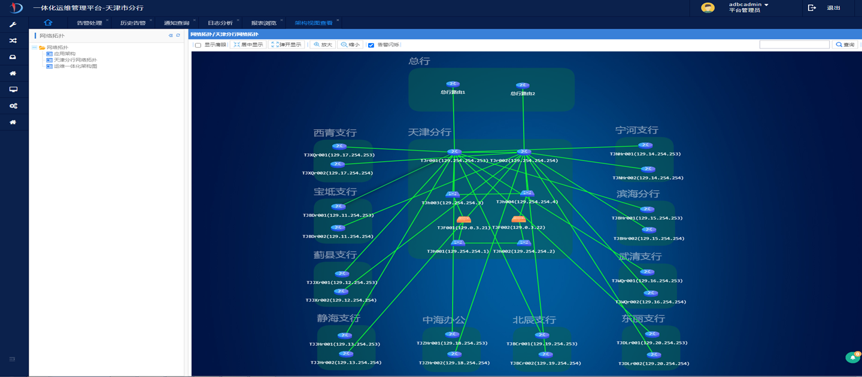Open the monitor icon in sidebar
Viewport: 862px width, 377px height.
(13, 90)
